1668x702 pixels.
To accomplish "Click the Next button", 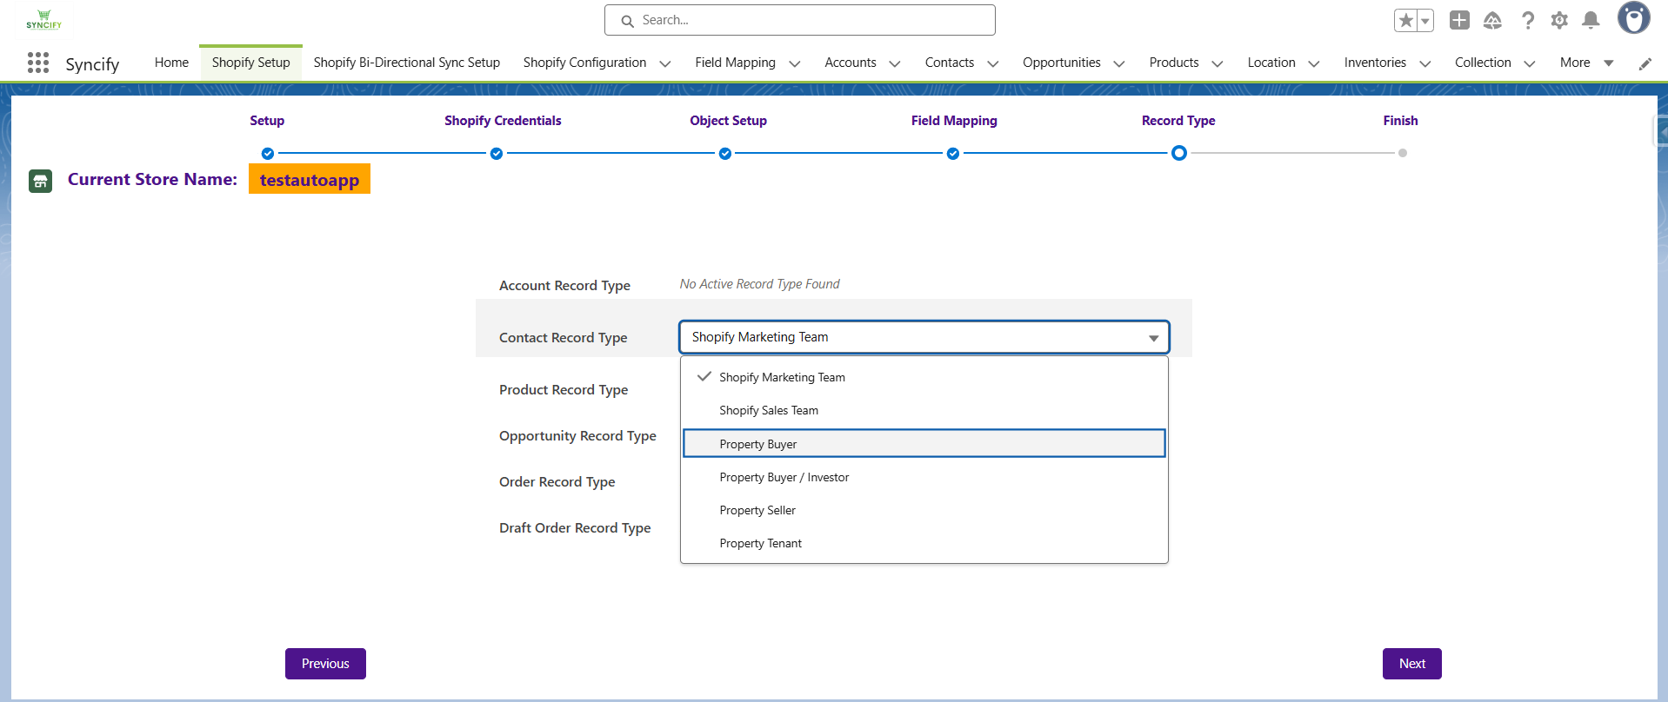I will click(x=1412, y=664).
